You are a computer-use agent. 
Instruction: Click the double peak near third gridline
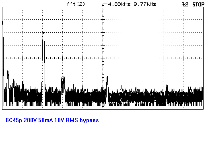click(x=63, y=78)
